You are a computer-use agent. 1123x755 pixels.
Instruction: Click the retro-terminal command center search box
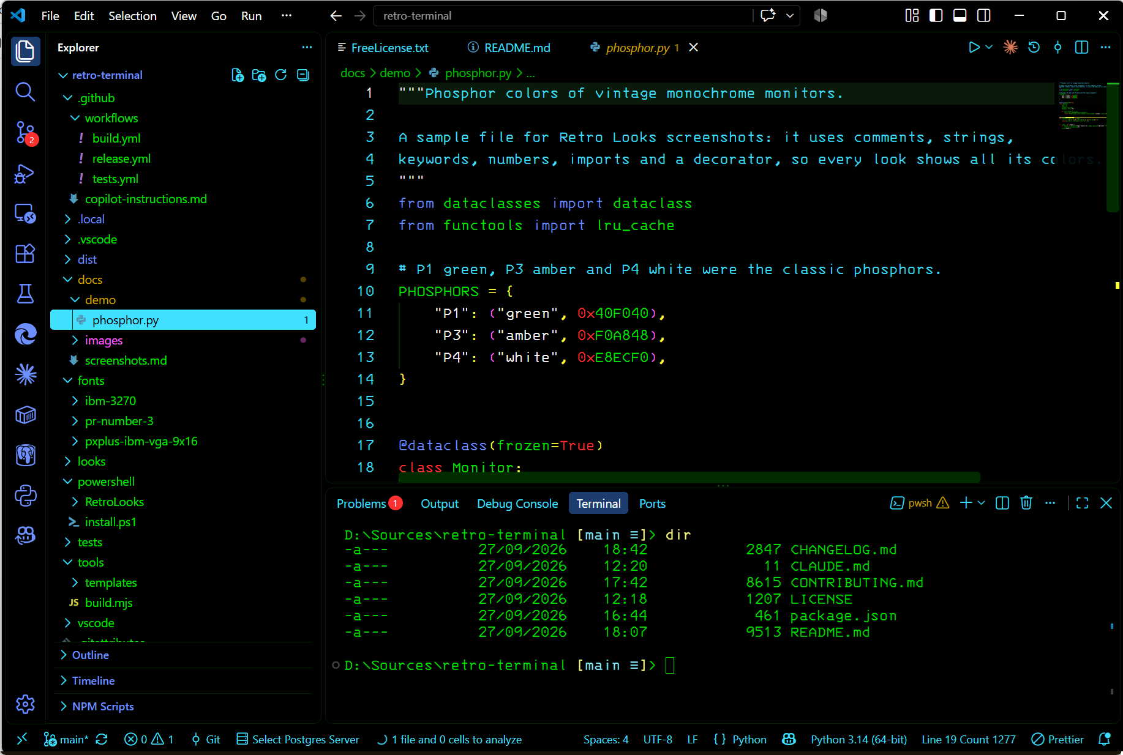(563, 16)
